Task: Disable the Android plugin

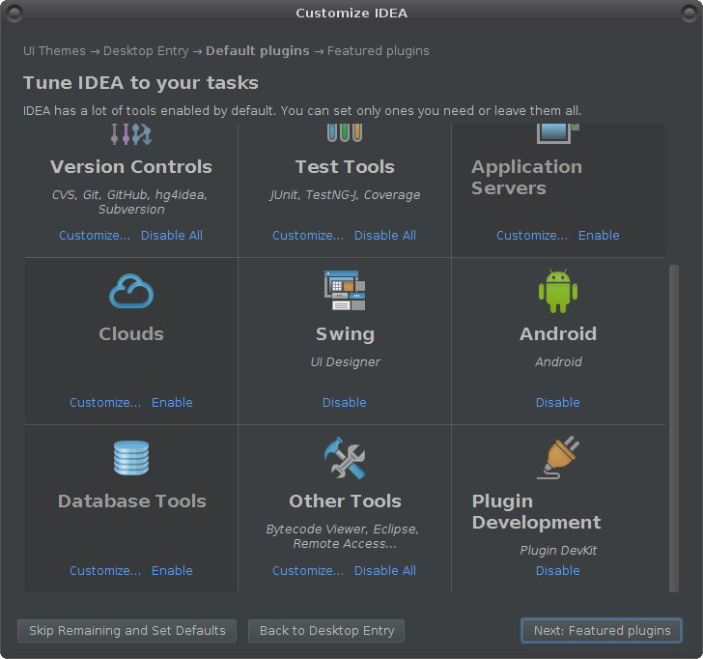Action: pos(558,403)
